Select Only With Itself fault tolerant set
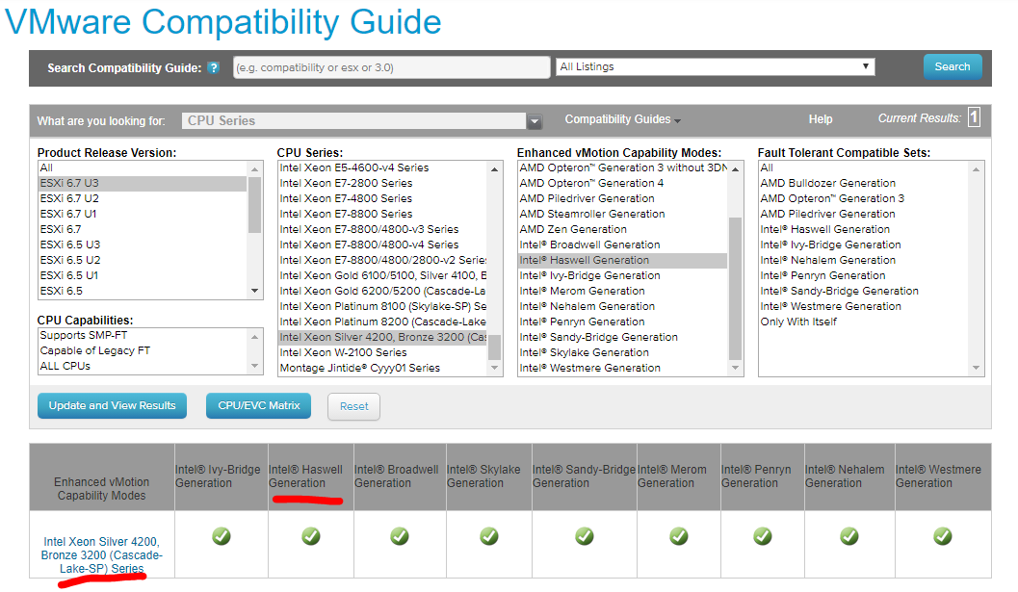 click(x=864, y=322)
